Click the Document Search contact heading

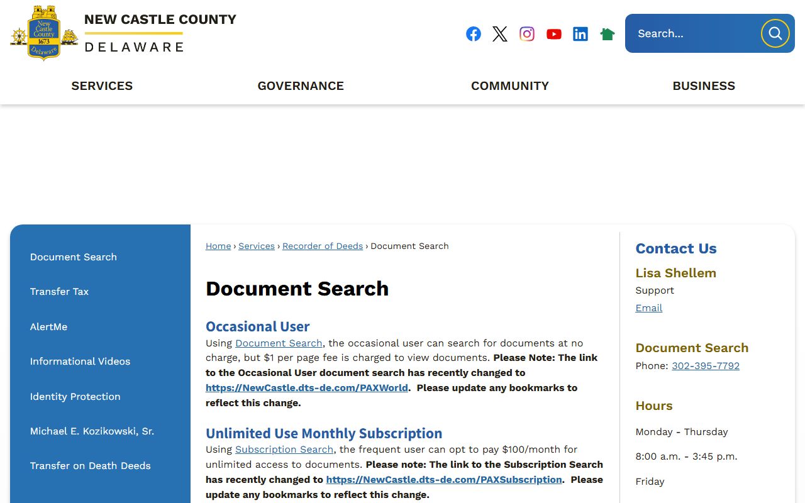pyautogui.click(x=692, y=348)
